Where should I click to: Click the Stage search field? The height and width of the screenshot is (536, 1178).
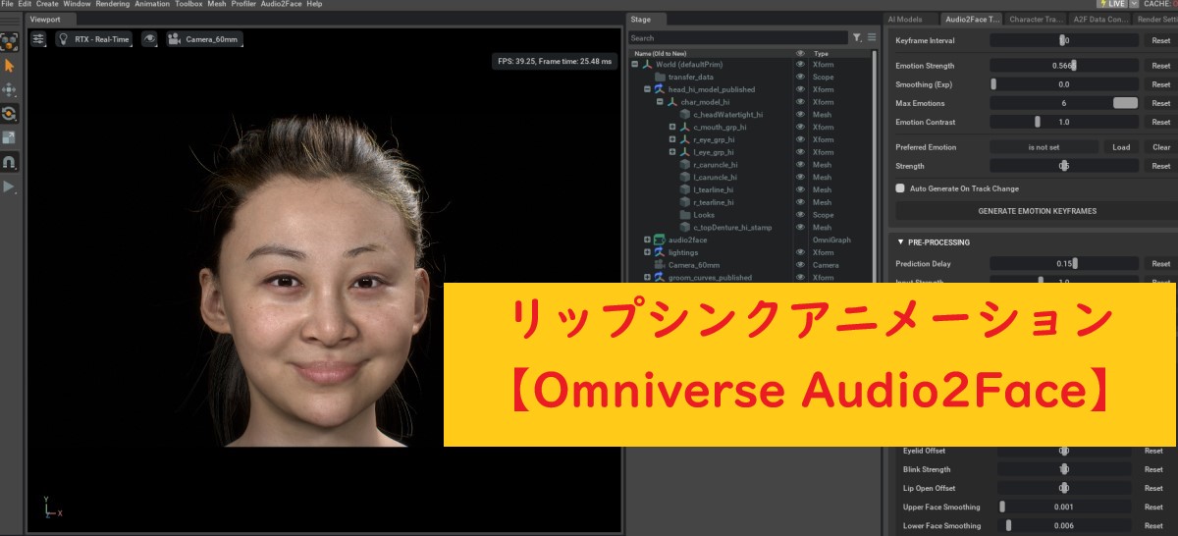click(x=738, y=38)
